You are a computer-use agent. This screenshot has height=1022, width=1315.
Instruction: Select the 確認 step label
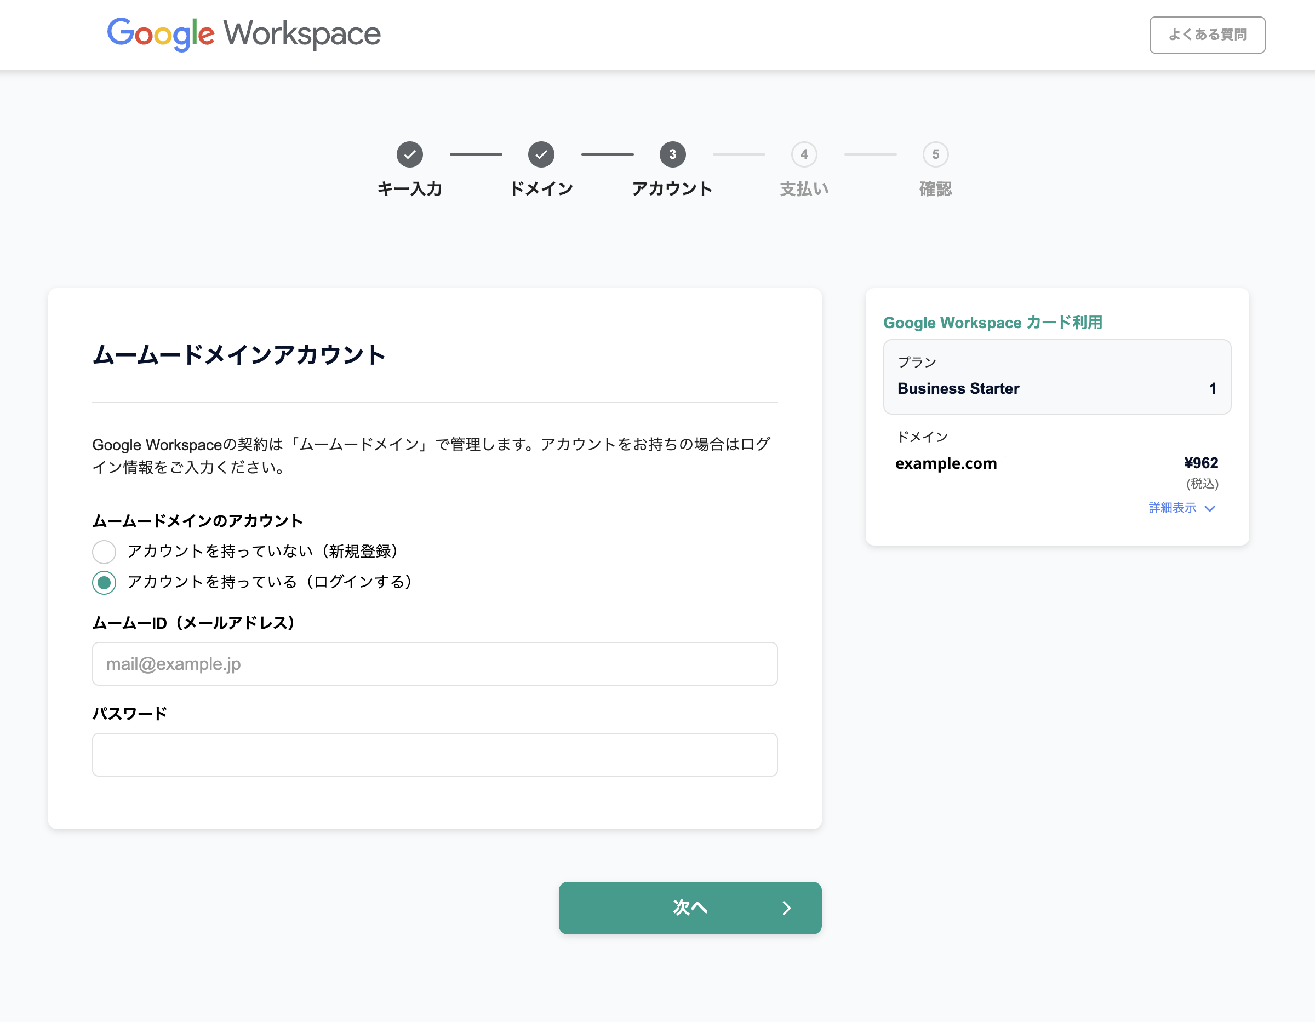(935, 189)
